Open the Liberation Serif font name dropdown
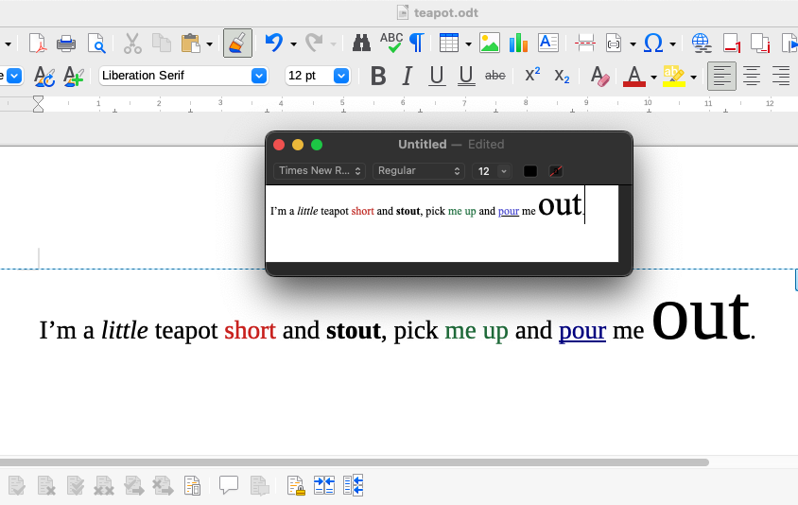Screen dimensions: 798x505 258,76
